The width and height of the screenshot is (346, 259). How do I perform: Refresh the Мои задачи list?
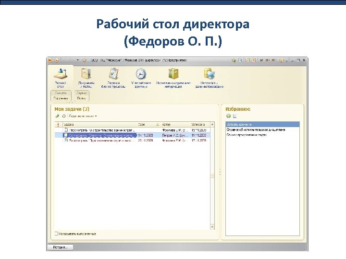(x=64, y=116)
